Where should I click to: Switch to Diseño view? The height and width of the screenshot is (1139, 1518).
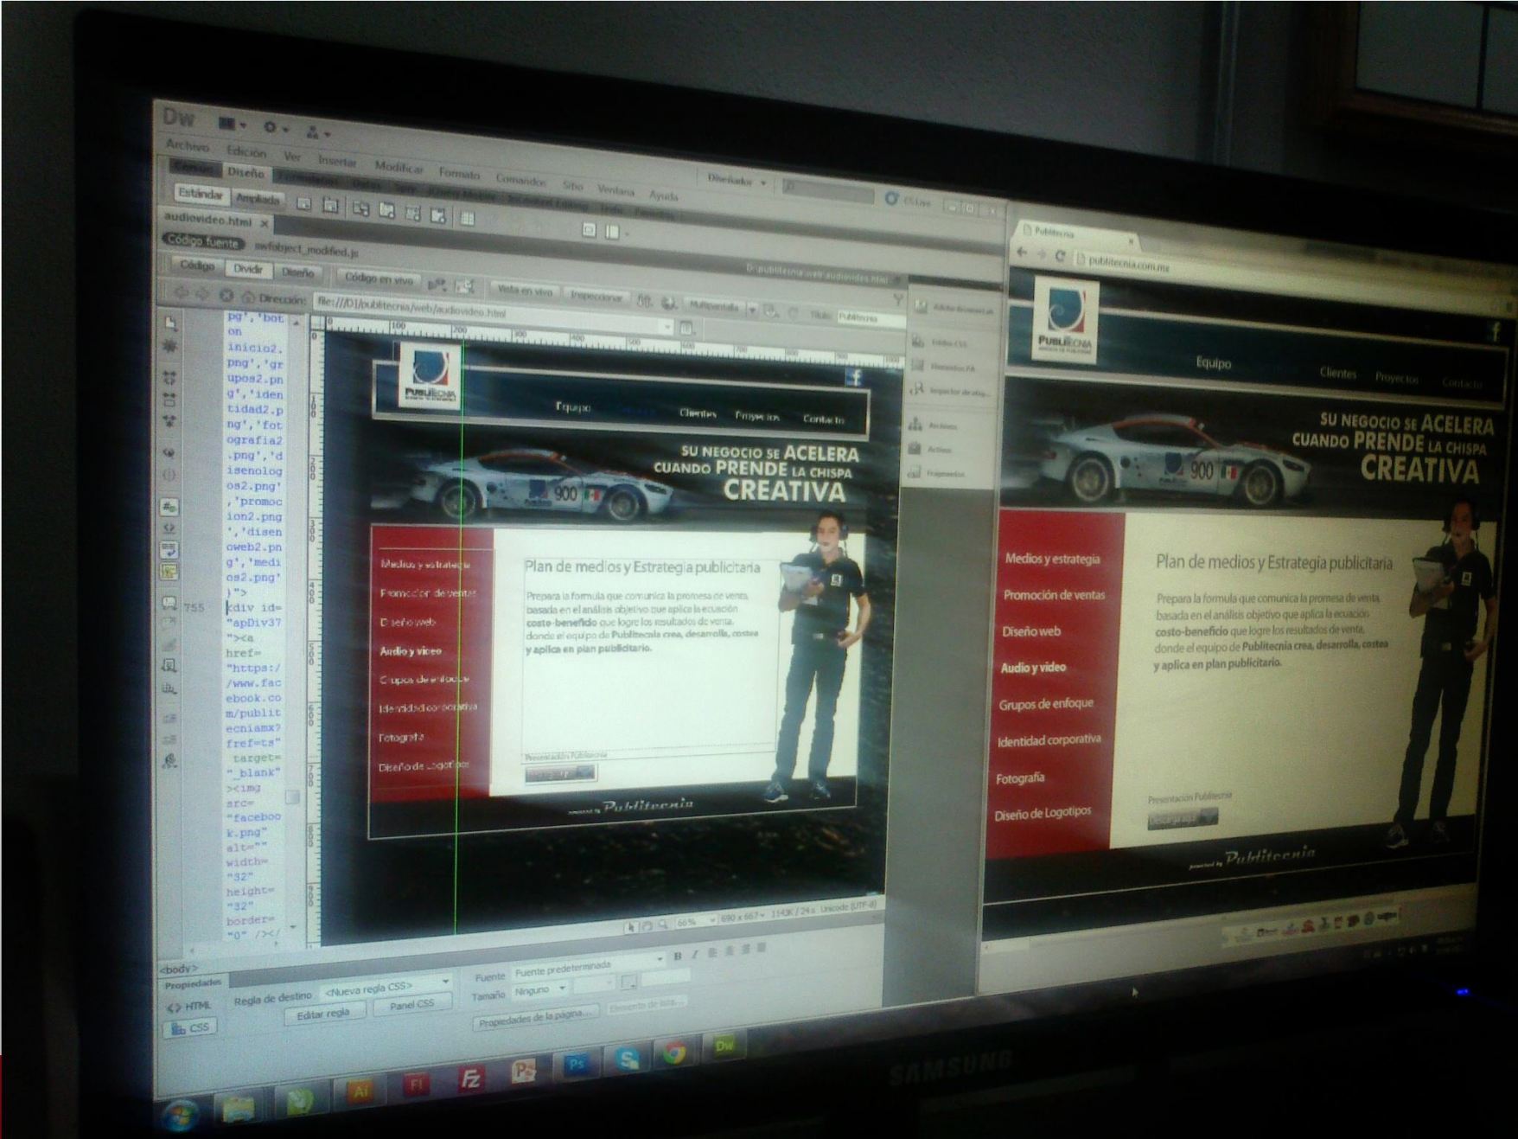297,272
